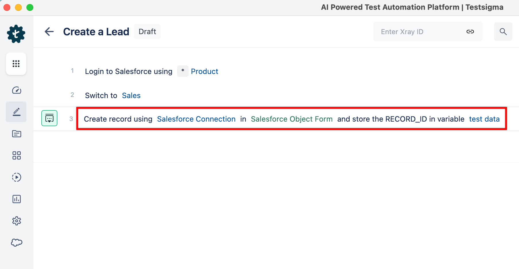519x269 pixels.
Task: Click step number 1
Action: click(72, 71)
